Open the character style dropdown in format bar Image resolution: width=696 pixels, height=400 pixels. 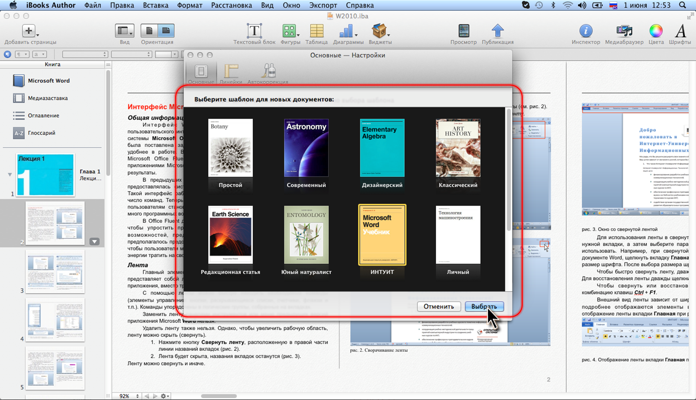(40, 54)
